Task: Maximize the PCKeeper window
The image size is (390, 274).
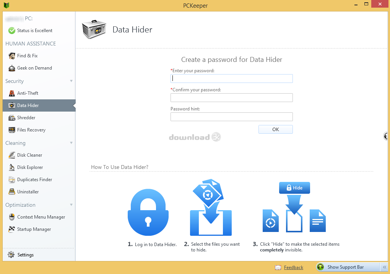Action: pos(366,4)
